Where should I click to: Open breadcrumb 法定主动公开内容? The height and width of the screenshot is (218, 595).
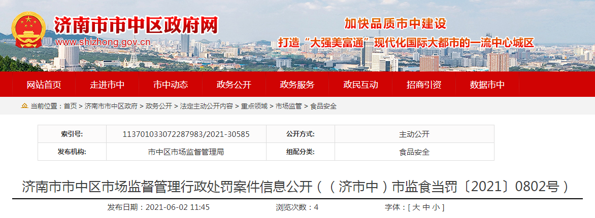207,106
